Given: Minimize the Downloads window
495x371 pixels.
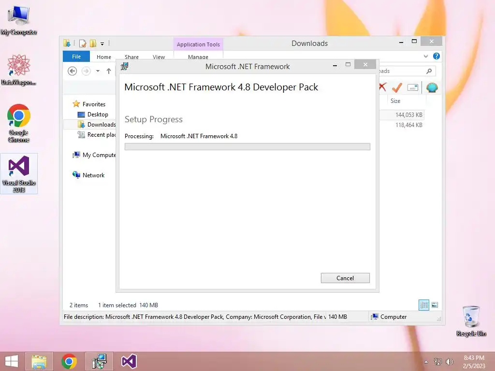Looking at the screenshot, I should tap(401, 42).
